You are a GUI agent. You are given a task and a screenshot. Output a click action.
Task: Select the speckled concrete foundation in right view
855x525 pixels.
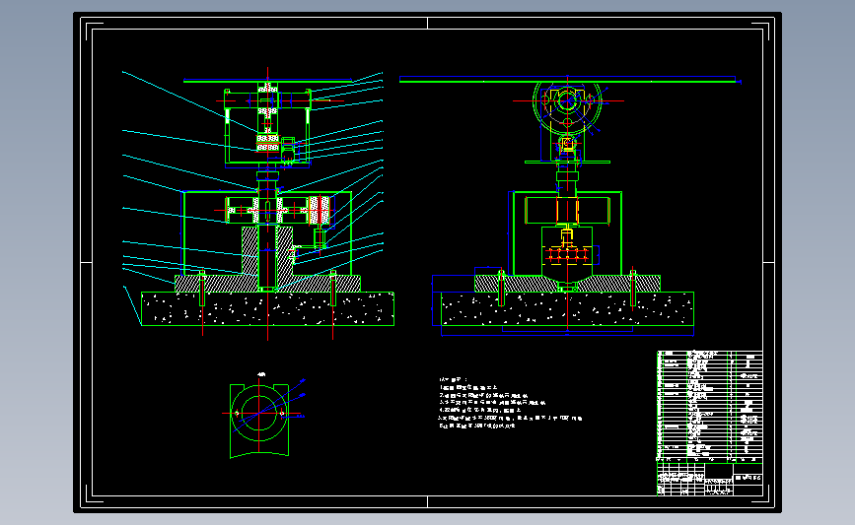coord(567,308)
